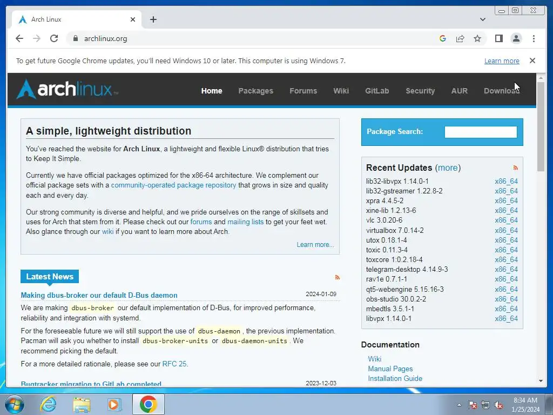
Task: Go to the Forums nav item
Action: (x=304, y=91)
